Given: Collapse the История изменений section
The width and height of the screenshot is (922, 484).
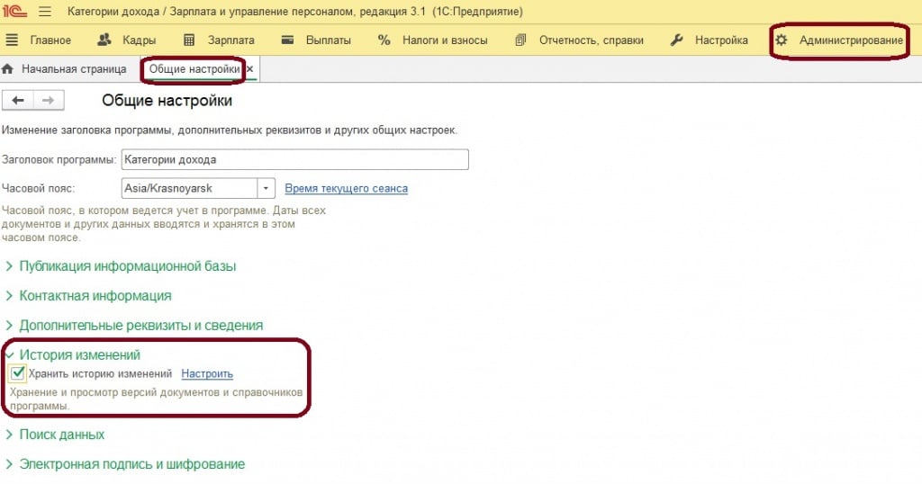Looking at the screenshot, I should 79,355.
